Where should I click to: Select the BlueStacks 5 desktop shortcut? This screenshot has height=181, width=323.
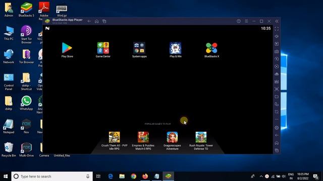[26, 10]
